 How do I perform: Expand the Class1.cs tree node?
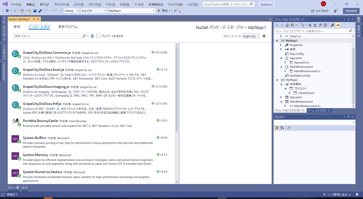point(281,36)
